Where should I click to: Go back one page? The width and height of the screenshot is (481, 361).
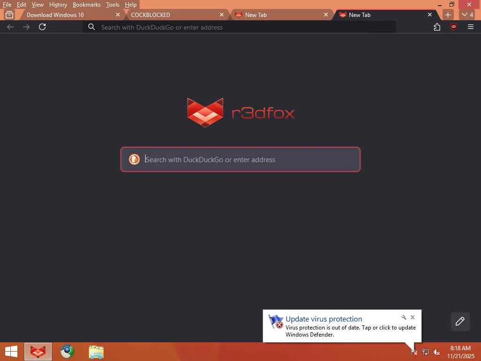[10, 27]
